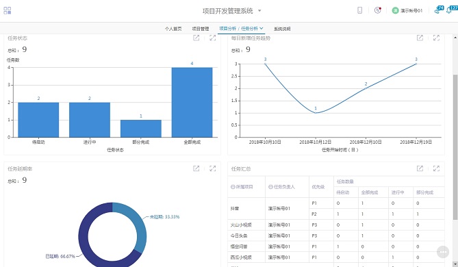Open the messages icon showing 74

[x=439, y=10]
